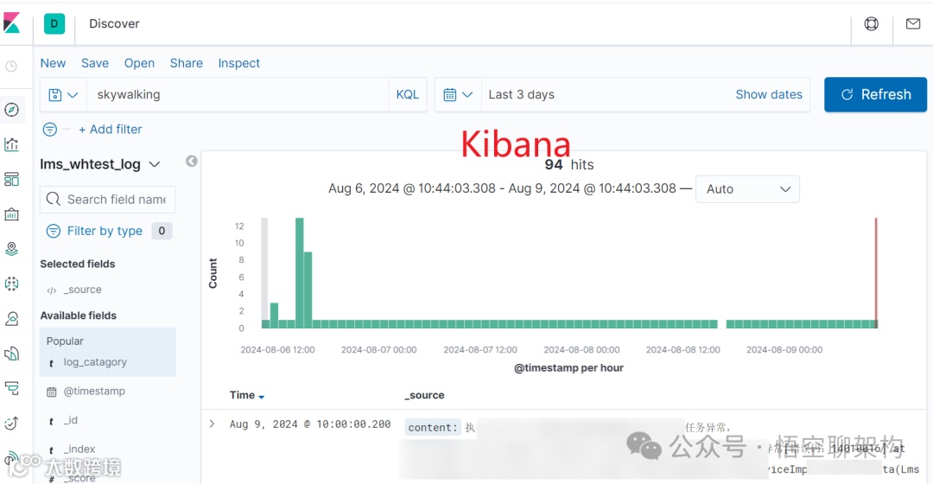Open the help lifebuoy icon
Viewport: 933px width, 484px height.
[x=871, y=24]
